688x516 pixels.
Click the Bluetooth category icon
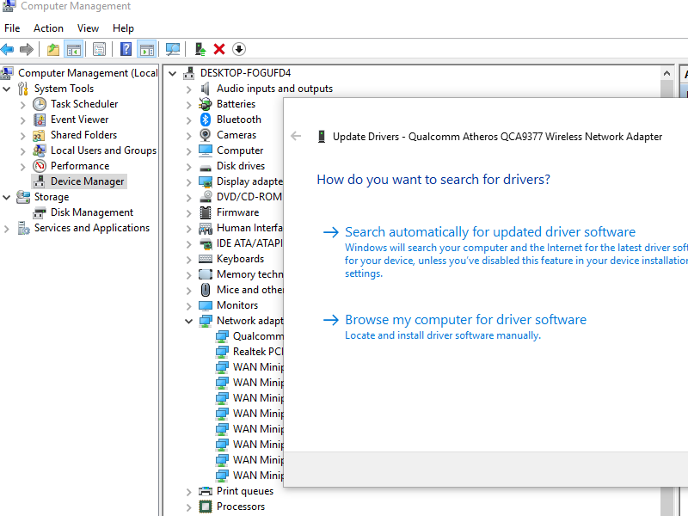tap(206, 120)
